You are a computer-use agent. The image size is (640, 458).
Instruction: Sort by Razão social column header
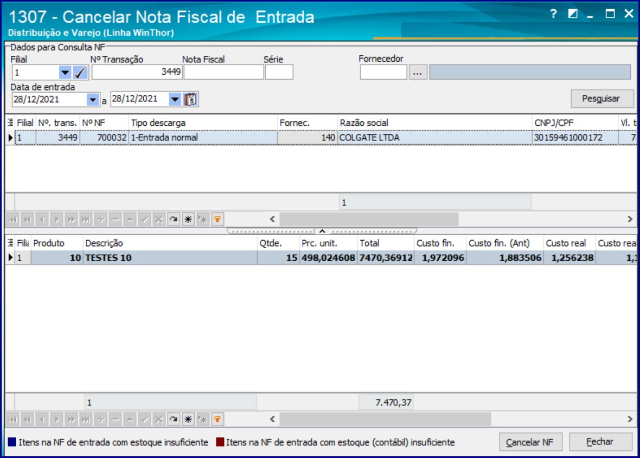(x=435, y=122)
